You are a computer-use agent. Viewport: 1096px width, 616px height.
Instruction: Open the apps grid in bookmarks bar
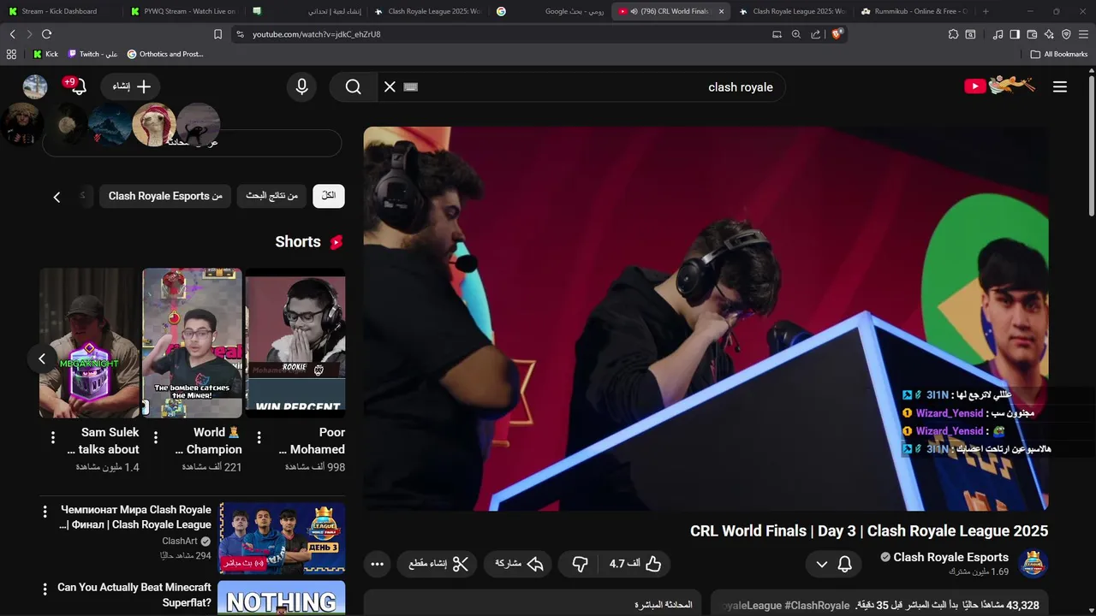point(11,54)
